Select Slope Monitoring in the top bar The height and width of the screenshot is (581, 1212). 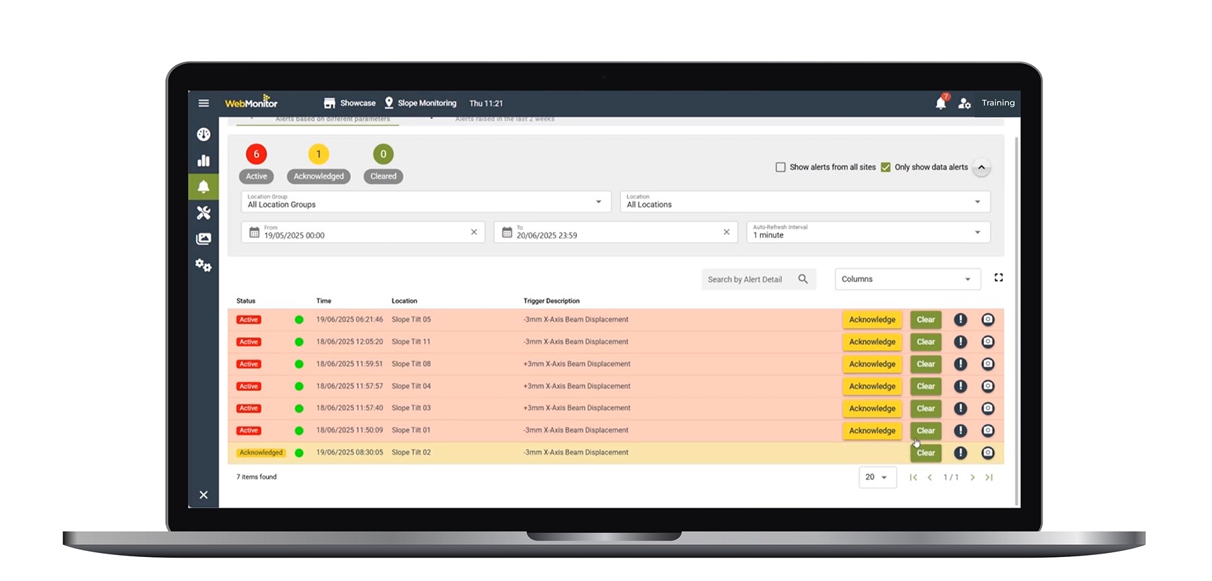point(420,103)
